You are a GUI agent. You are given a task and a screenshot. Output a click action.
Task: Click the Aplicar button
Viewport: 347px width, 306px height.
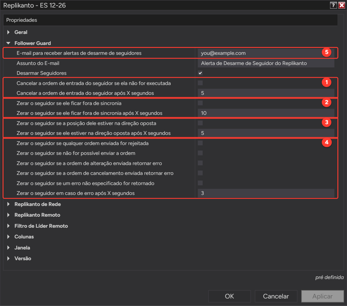(x=322, y=296)
